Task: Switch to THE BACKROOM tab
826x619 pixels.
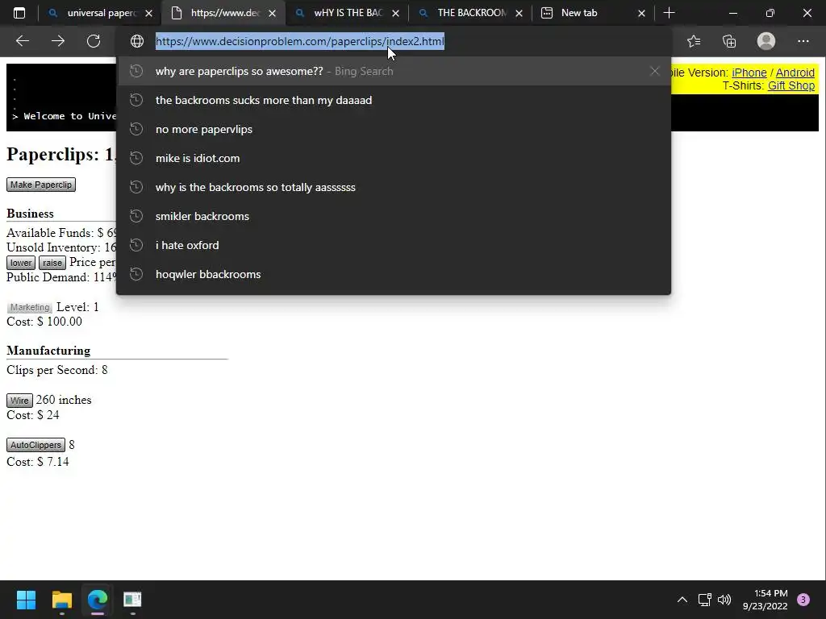Action: coord(470,13)
